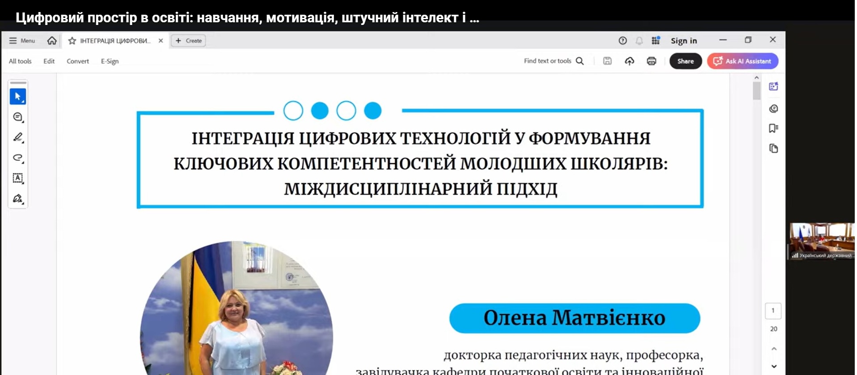Image resolution: width=857 pixels, height=375 pixels.
Task: Select the freehand Draw lasso tool
Action: click(18, 158)
